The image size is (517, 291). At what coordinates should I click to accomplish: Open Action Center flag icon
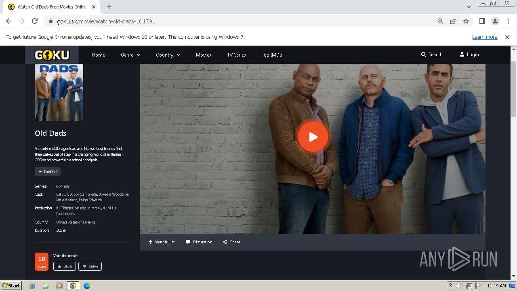[478, 286]
